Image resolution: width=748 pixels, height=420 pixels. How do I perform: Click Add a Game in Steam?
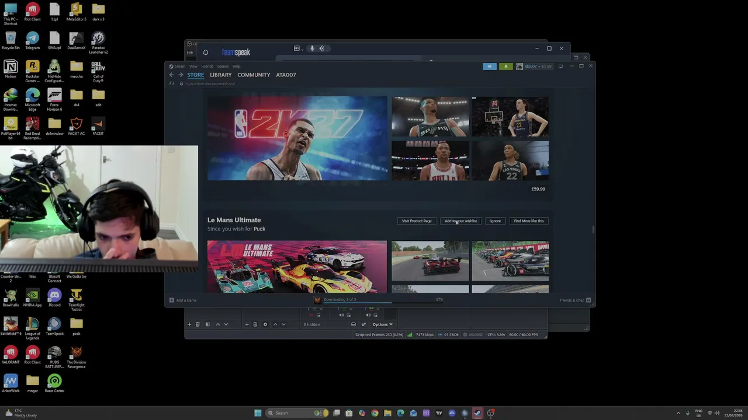click(x=183, y=300)
